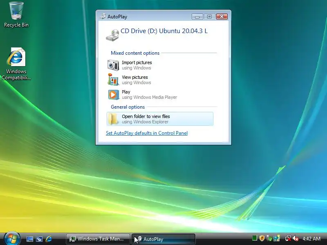Image resolution: width=327 pixels, height=245 pixels.
Task: Minimize the AutoPlay window
Action: pyautogui.click(x=197, y=17)
